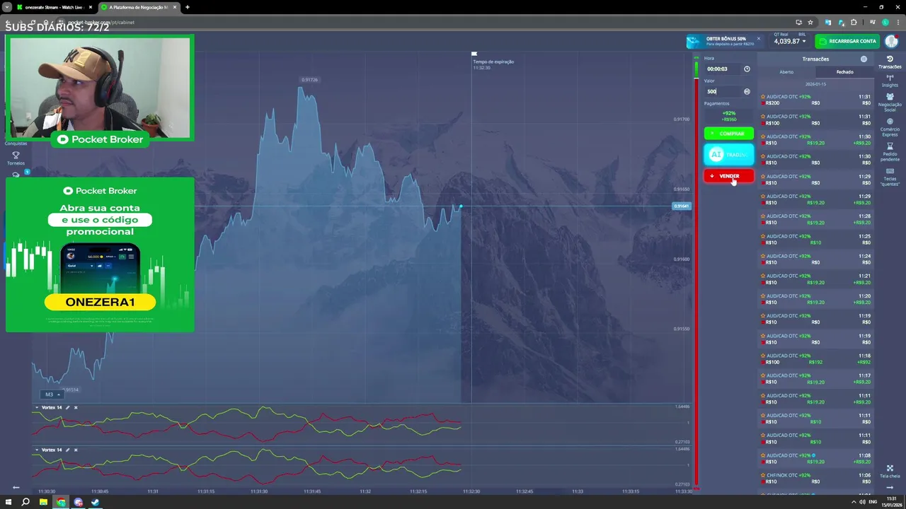Switch to onezeratv Stream browser tab
906x509 pixels.
pos(54,7)
